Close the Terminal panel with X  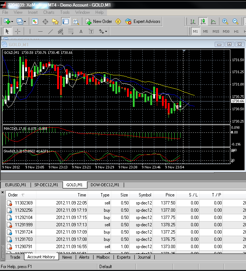[x=3, y=192]
